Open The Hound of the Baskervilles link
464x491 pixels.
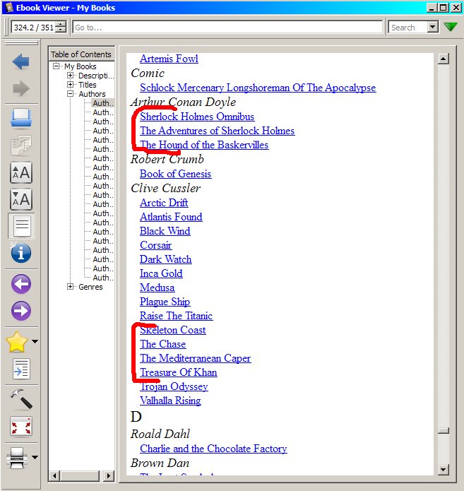coord(204,145)
